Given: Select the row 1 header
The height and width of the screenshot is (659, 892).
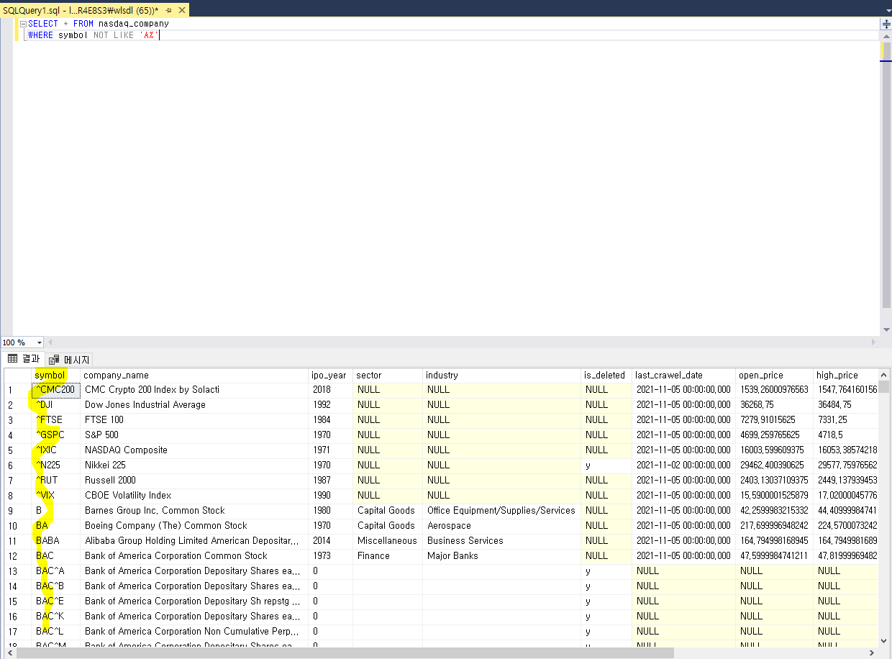Looking at the screenshot, I should [18, 390].
